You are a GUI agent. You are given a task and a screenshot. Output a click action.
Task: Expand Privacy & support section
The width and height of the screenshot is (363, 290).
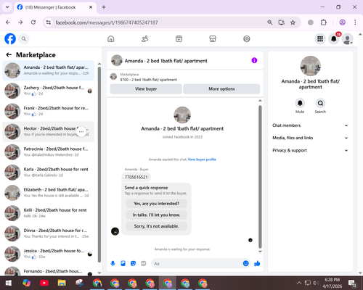click(310, 151)
